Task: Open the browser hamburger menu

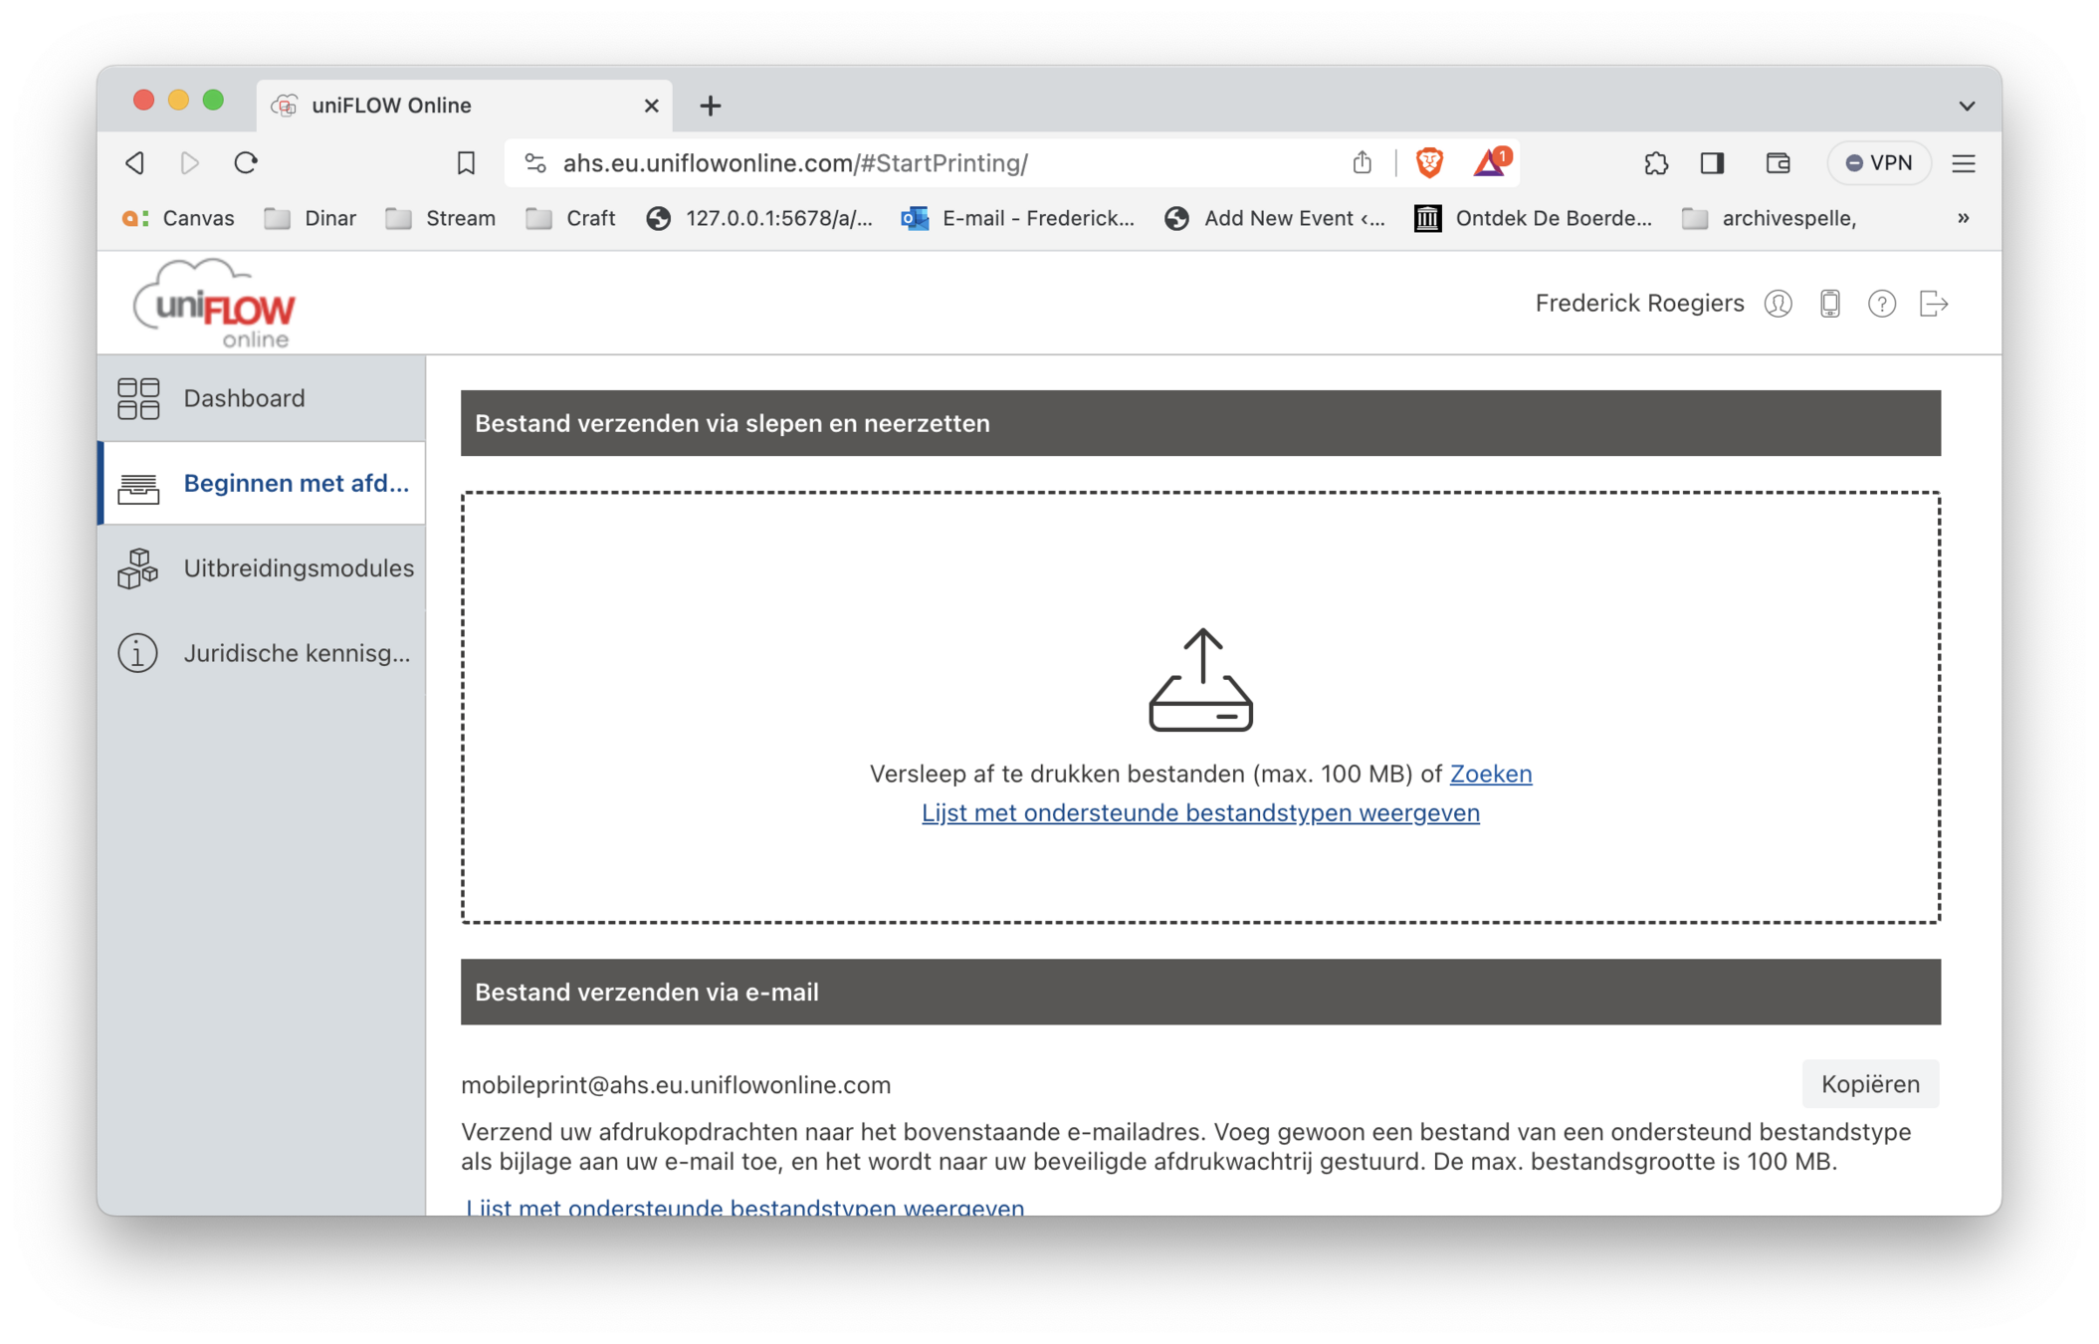Action: tap(1964, 163)
